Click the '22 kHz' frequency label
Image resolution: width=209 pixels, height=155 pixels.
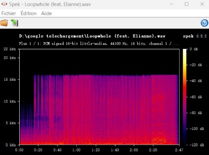click(x=10, y=49)
